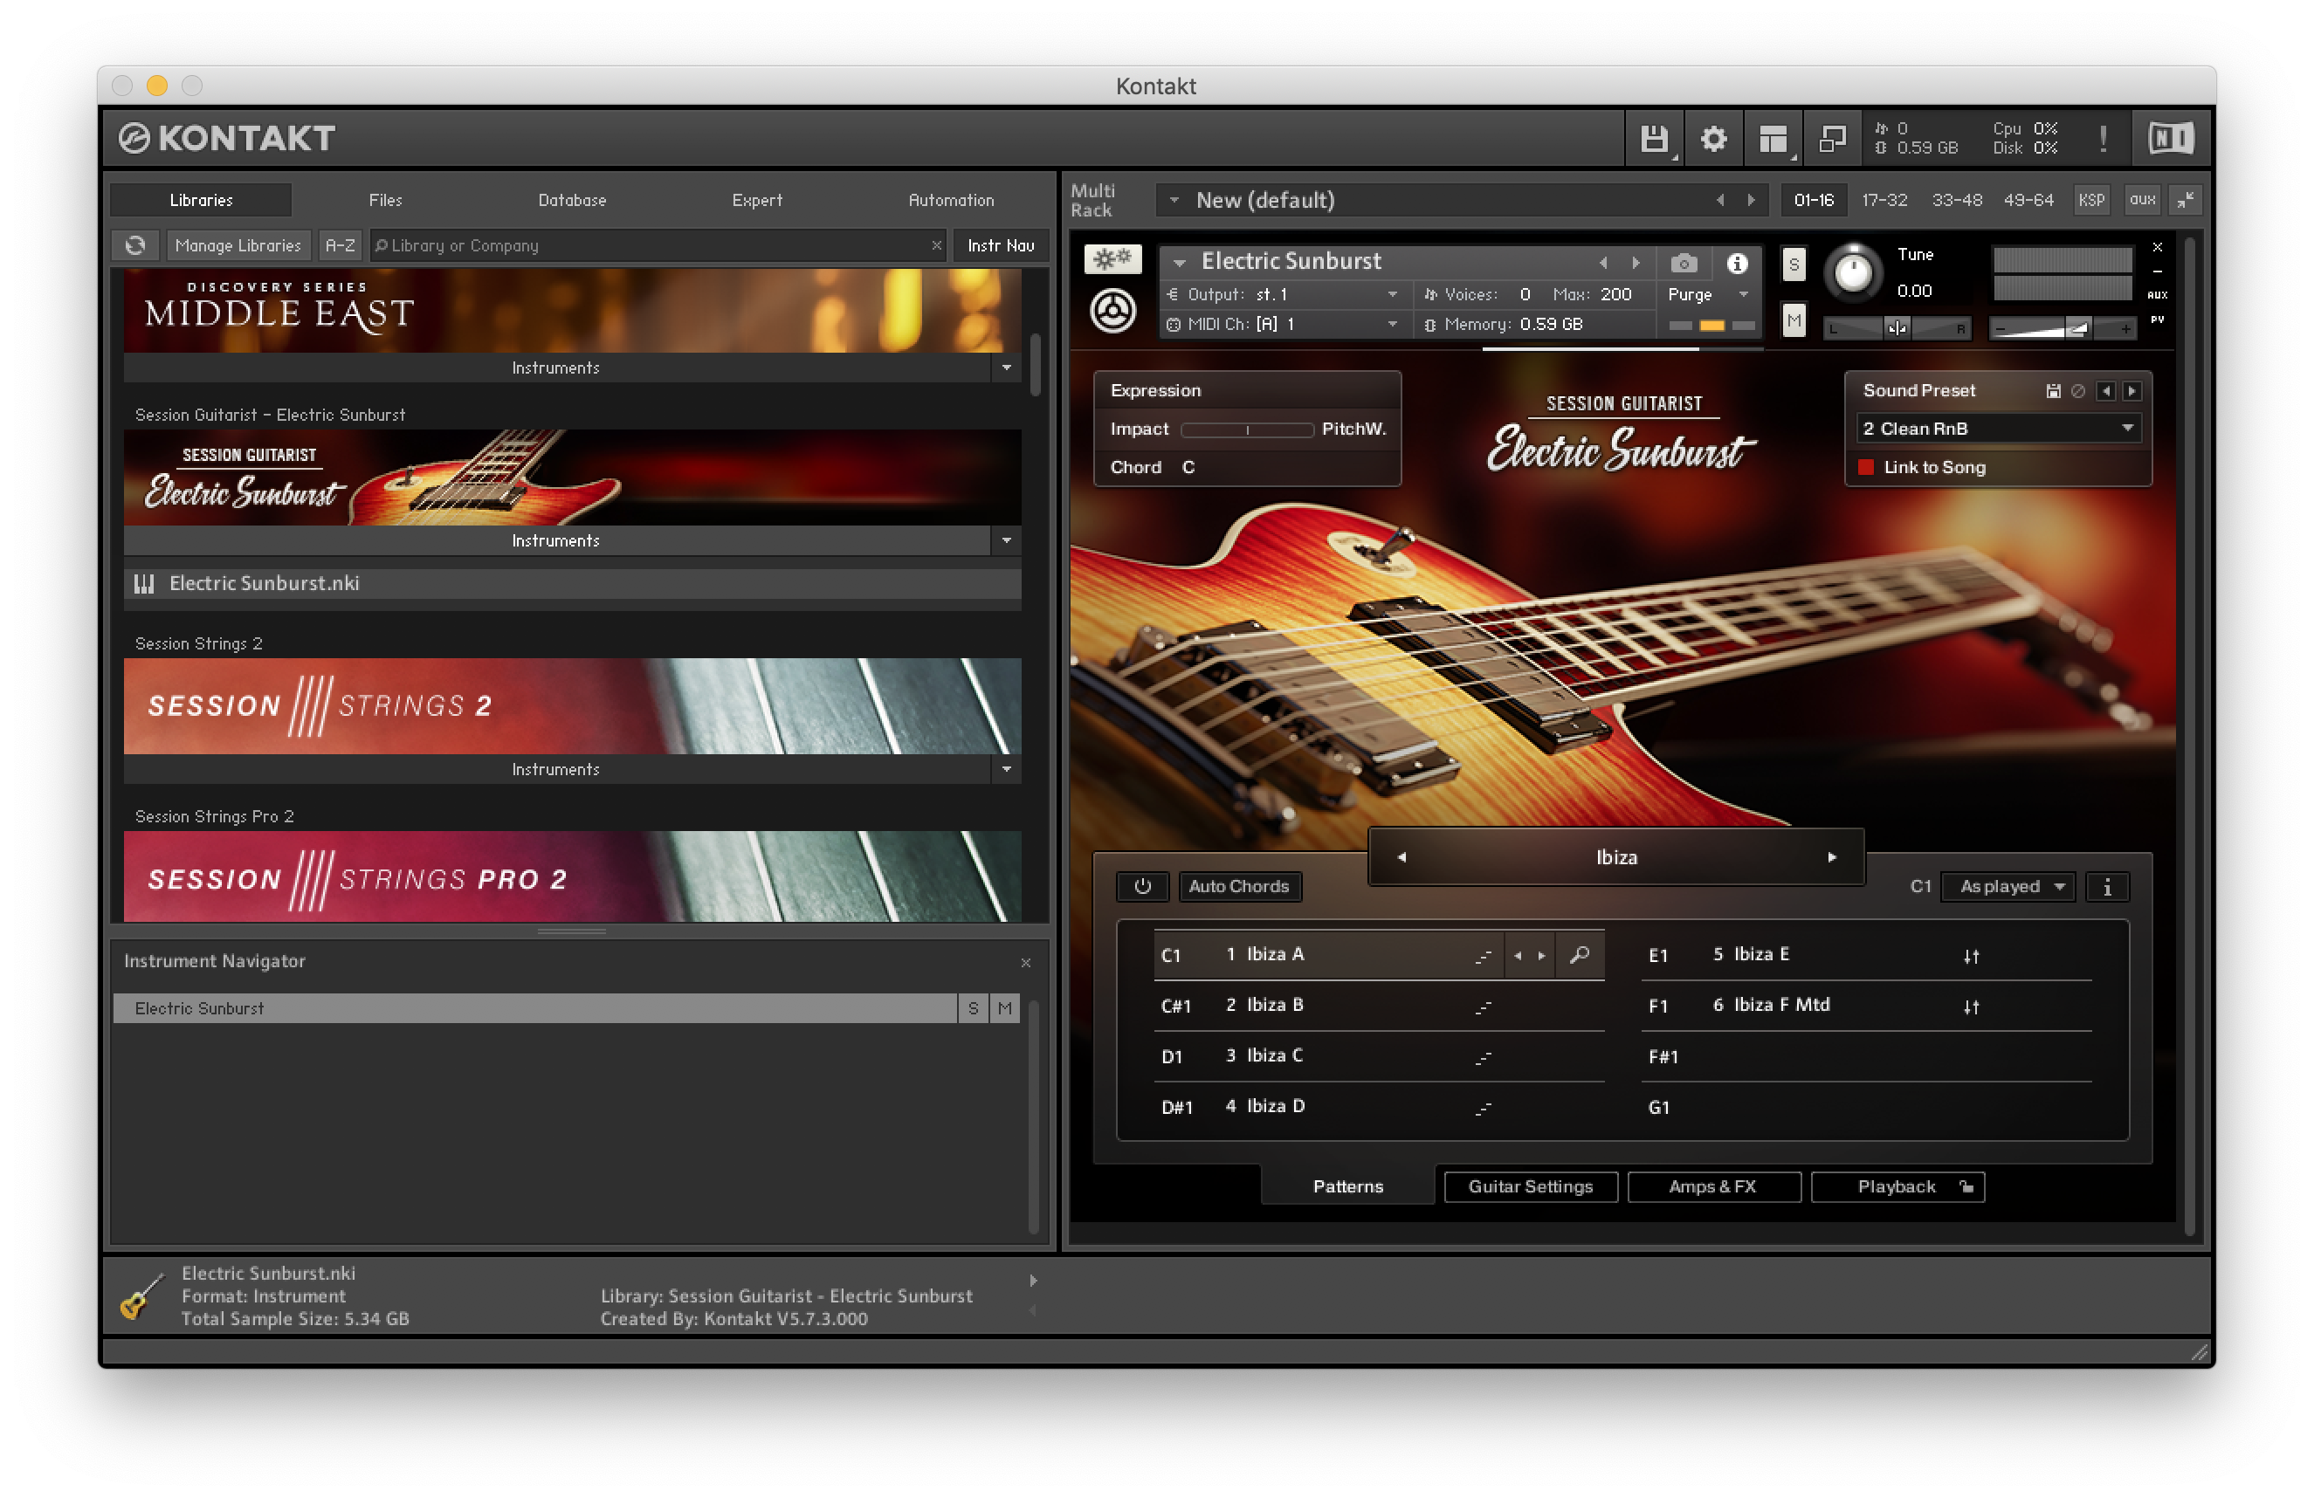
Task: Remove Electric Sunburst instrument from rack
Action: click(2158, 247)
